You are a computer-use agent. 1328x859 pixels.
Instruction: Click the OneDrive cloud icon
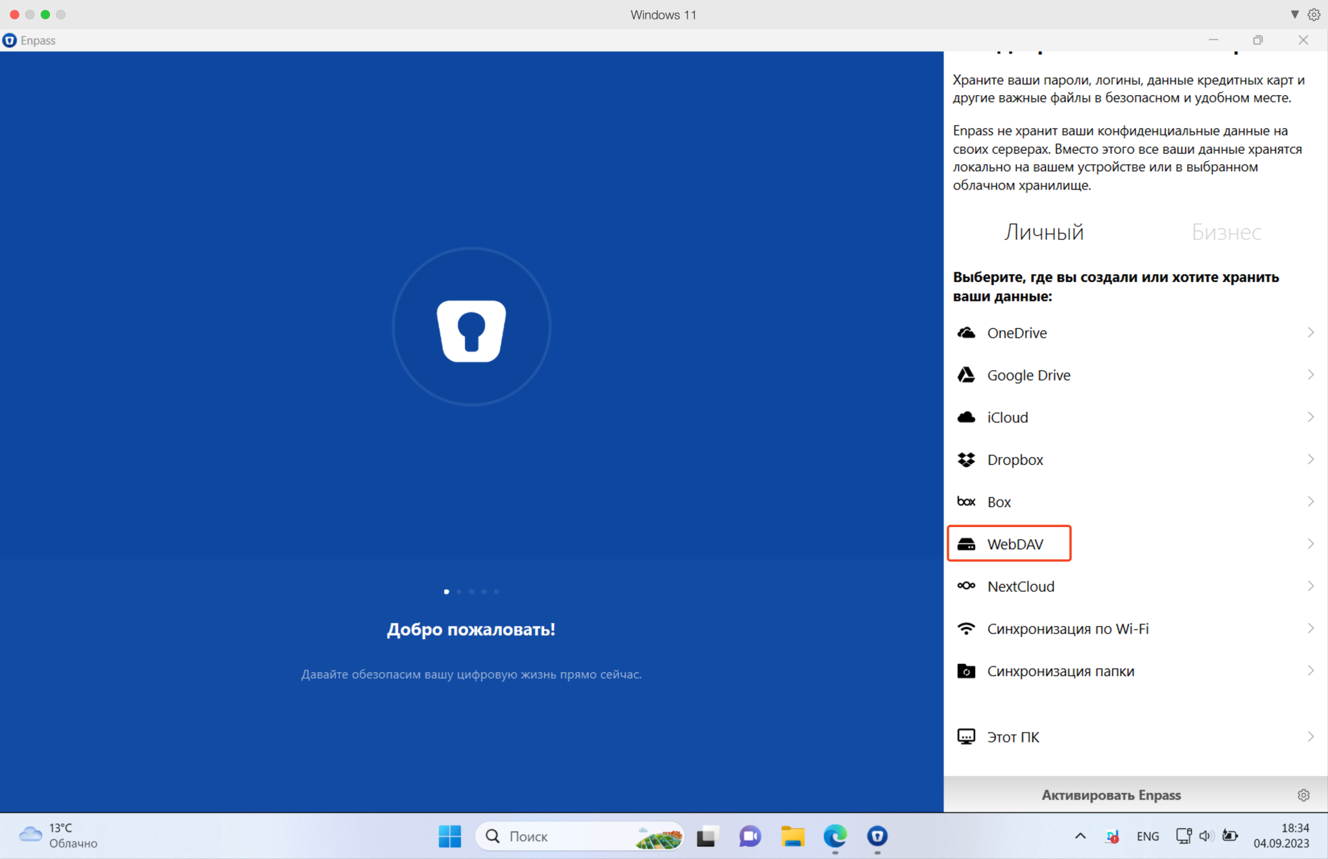(x=966, y=333)
